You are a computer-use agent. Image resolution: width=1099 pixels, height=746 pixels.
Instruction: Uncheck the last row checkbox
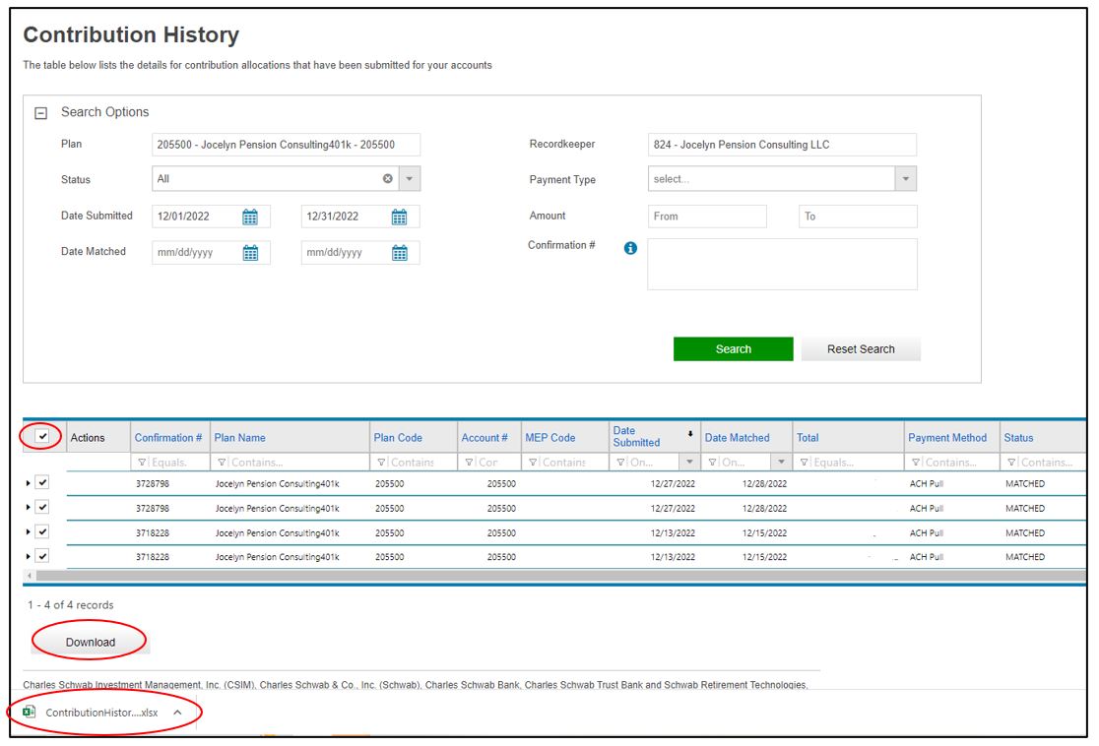pos(42,556)
